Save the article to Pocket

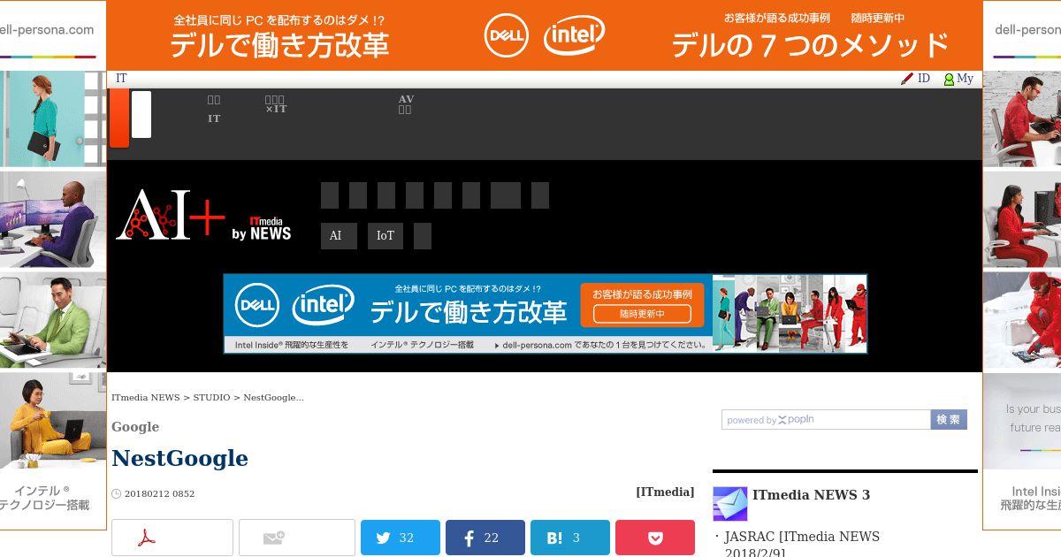[x=655, y=538]
